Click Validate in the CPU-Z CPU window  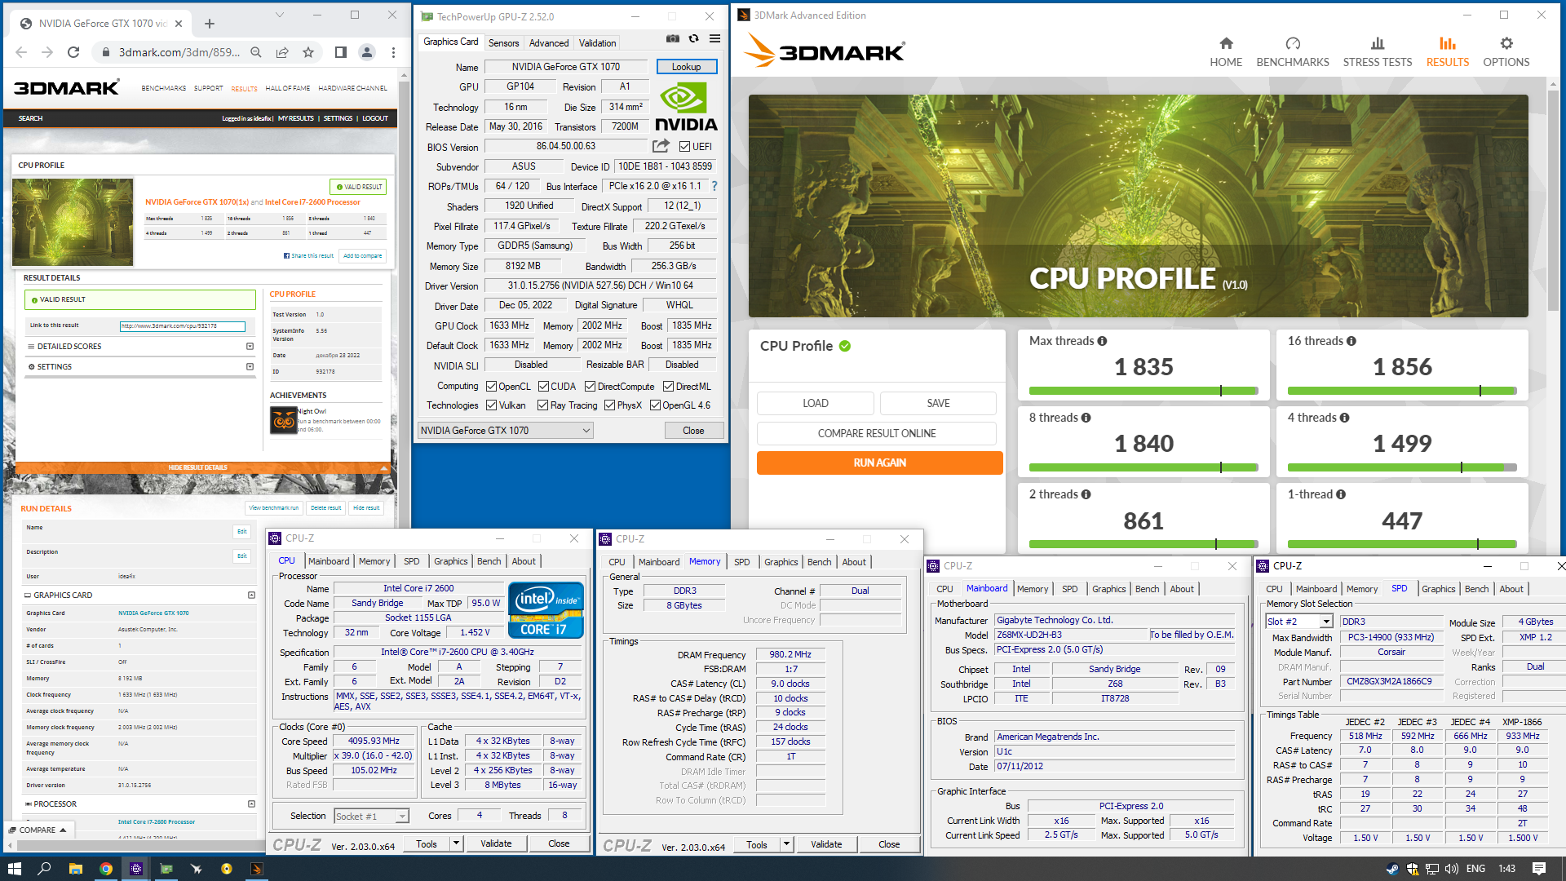click(496, 843)
